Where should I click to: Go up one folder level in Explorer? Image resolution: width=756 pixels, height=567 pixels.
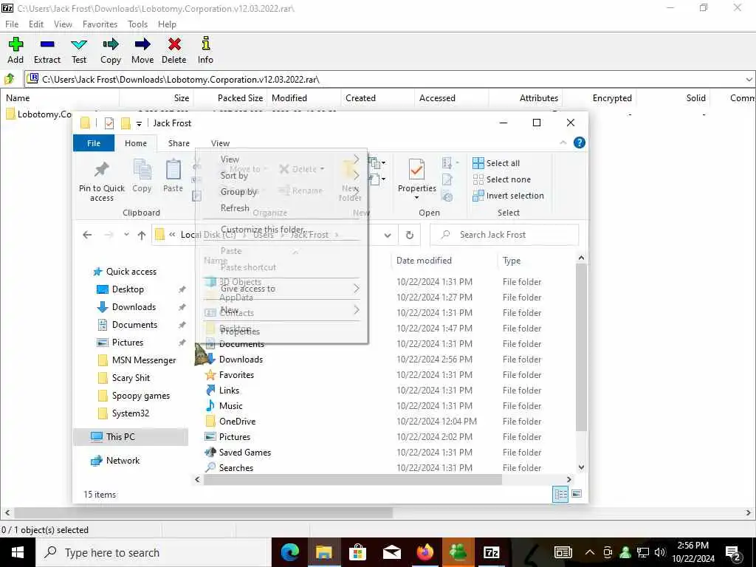coord(141,235)
